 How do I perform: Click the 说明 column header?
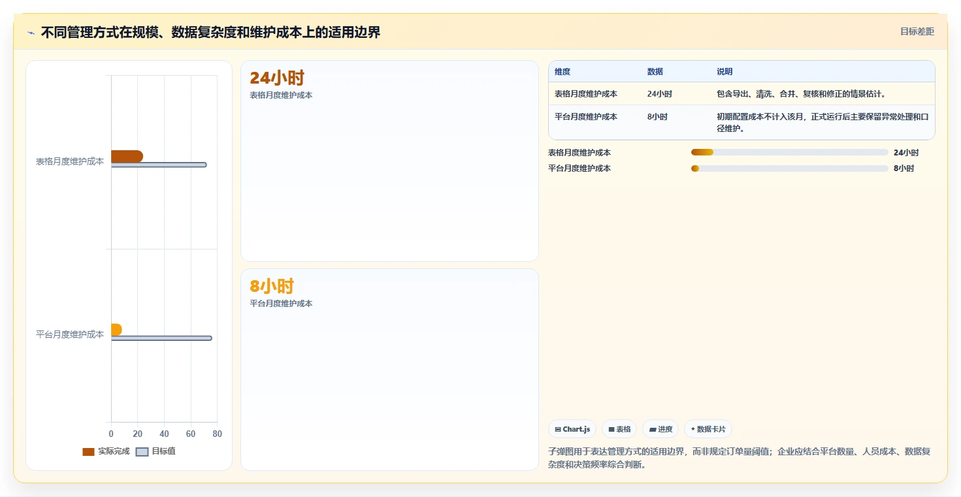click(725, 72)
